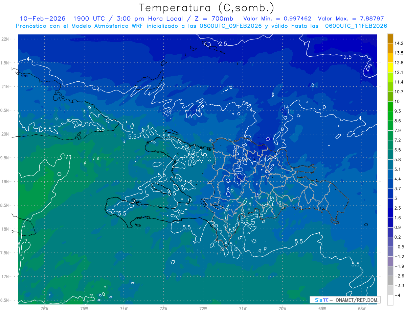
Task: Click the 20N latitude axis label
Action: (x=5, y=134)
